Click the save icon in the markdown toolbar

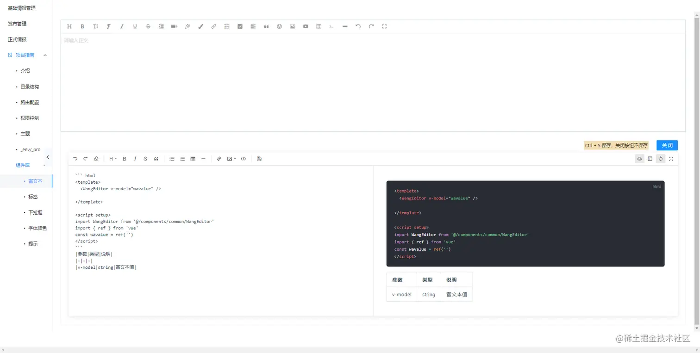259,159
